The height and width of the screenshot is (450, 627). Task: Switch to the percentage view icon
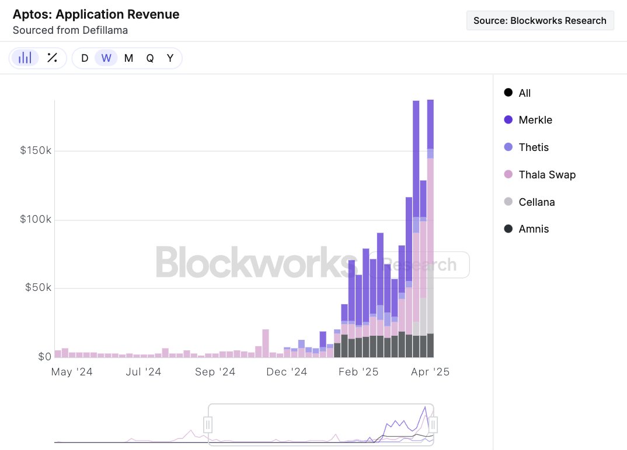[x=52, y=58]
